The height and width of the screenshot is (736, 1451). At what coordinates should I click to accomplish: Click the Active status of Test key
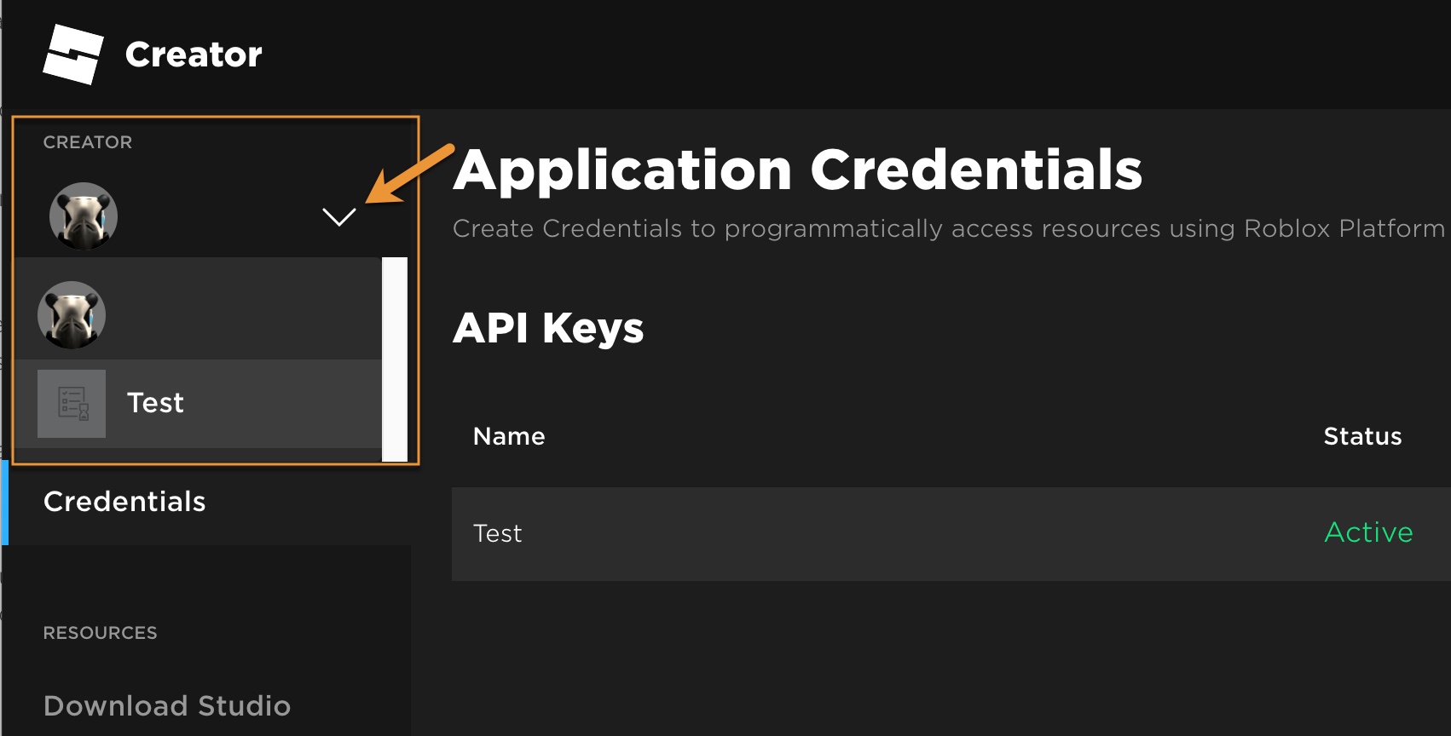[1368, 532]
